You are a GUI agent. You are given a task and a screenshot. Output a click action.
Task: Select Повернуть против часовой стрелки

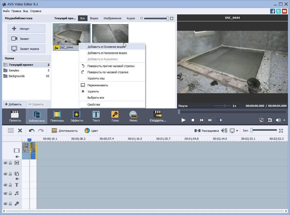coord(112,66)
